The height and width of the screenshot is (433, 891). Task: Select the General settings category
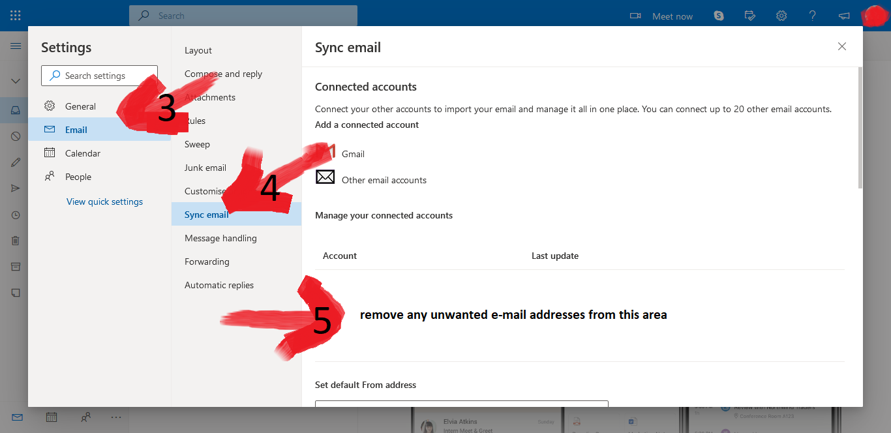(x=80, y=106)
